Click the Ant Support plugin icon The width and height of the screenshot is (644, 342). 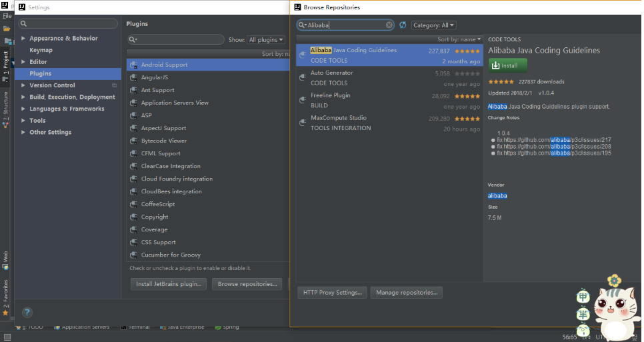pyautogui.click(x=133, y=90)
